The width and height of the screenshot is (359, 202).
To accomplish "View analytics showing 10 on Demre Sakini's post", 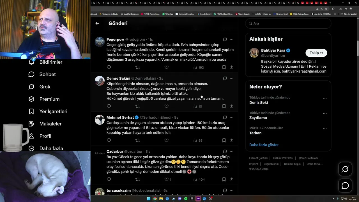I will tap(198, 106).
